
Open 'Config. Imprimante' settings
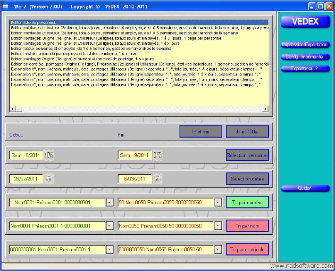305,57
